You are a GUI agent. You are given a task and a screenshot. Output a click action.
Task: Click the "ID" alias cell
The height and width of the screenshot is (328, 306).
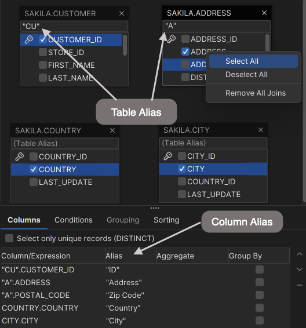tap(131, 269)
